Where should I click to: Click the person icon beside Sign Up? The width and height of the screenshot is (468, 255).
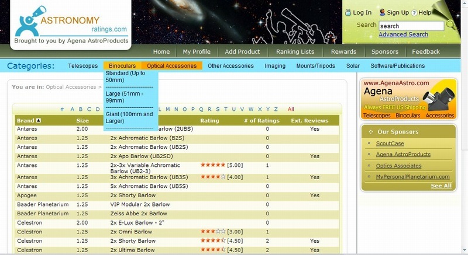382,12
